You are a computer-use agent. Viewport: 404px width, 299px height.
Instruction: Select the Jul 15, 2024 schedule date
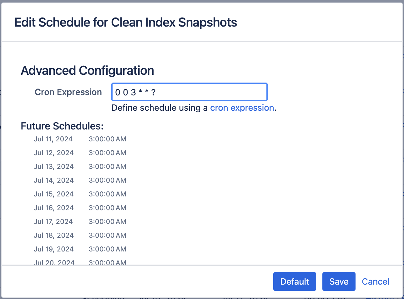coord(54,194)
